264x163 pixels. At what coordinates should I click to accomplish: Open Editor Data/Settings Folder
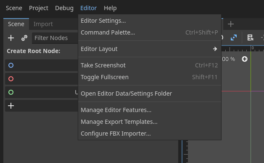pos(150,94)
